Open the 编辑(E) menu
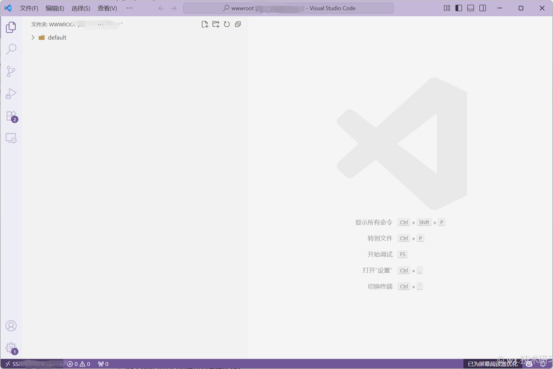The width and height of the screenshot is (553, 369). (x=55, y=8)
